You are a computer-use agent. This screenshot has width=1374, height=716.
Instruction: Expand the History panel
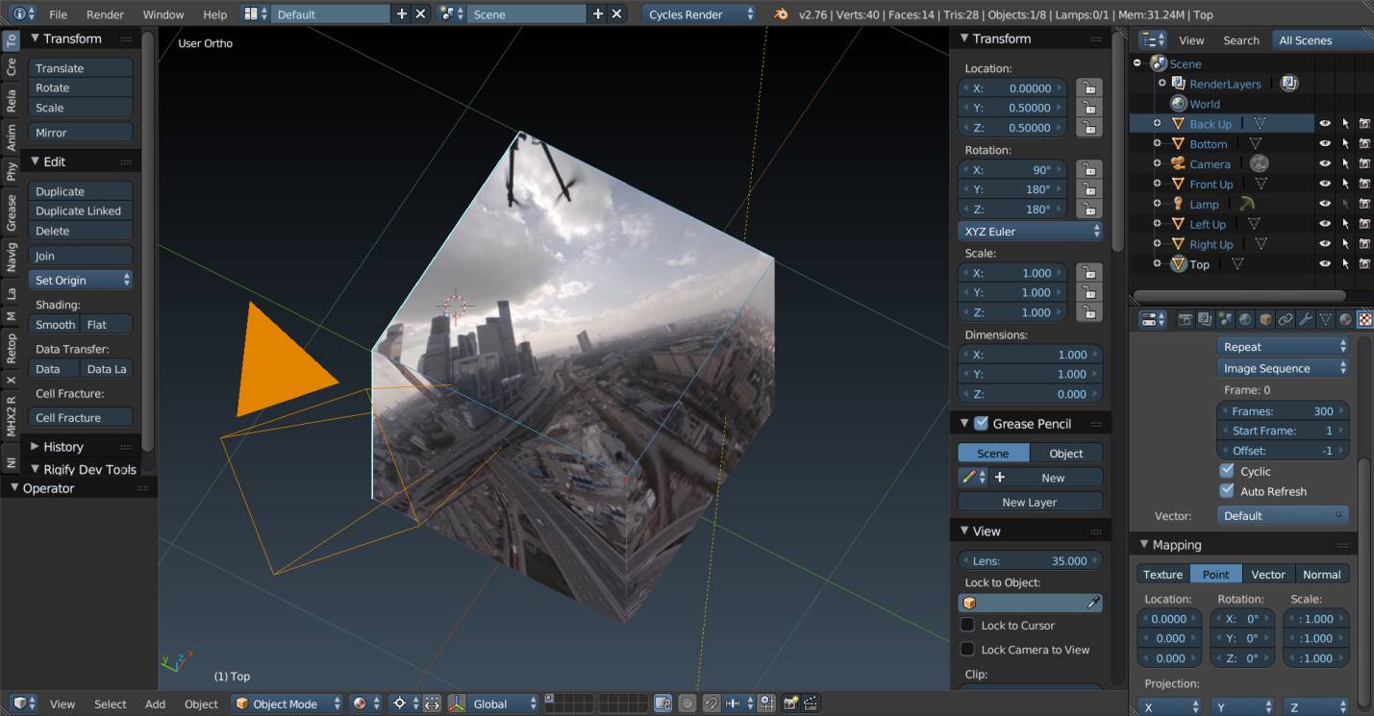click(x=63, y=446)
